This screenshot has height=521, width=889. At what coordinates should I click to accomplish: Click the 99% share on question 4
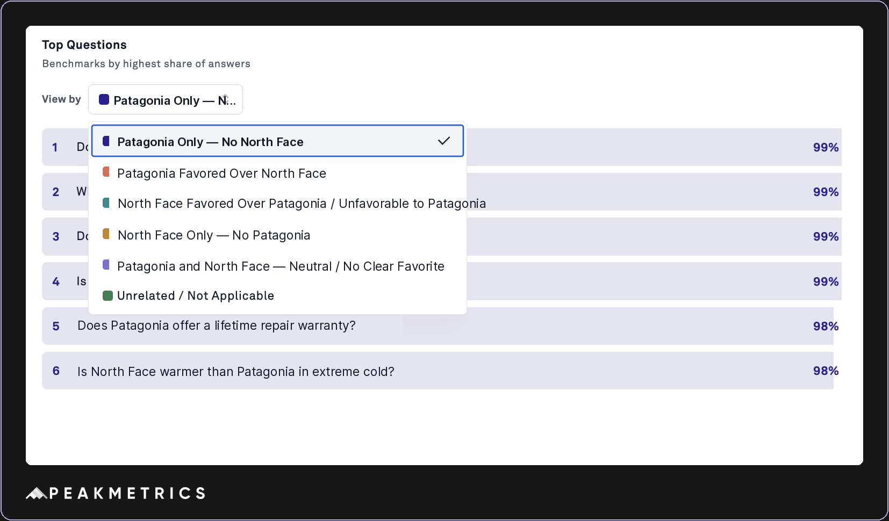(x=826, y=281)
